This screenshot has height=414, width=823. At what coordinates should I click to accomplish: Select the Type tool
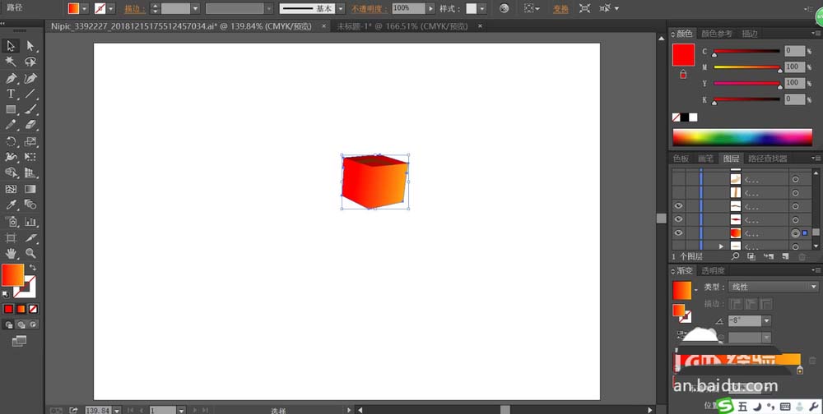tap(11, 94)
